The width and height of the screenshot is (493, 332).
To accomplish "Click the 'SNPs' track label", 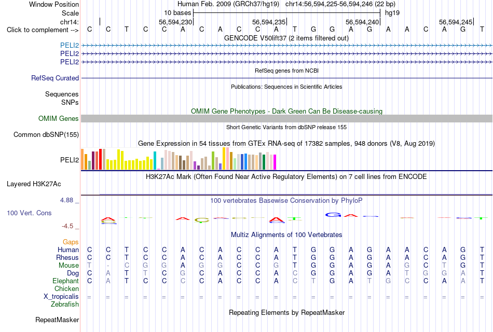I will [70, 102].
